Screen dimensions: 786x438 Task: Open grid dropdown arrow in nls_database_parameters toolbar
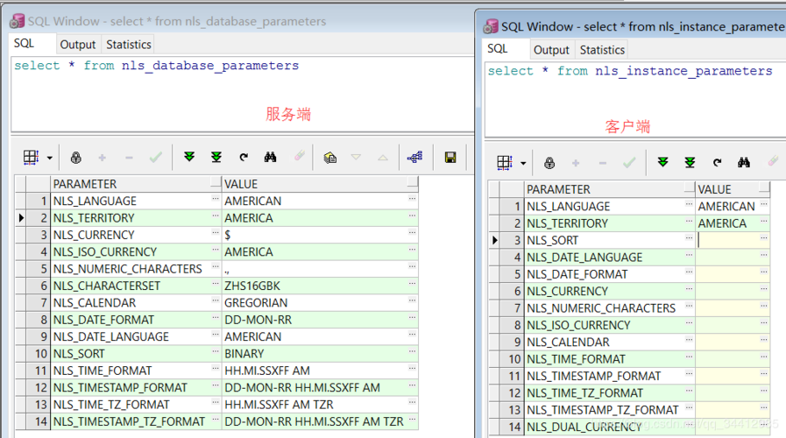[x=50, y=159]
